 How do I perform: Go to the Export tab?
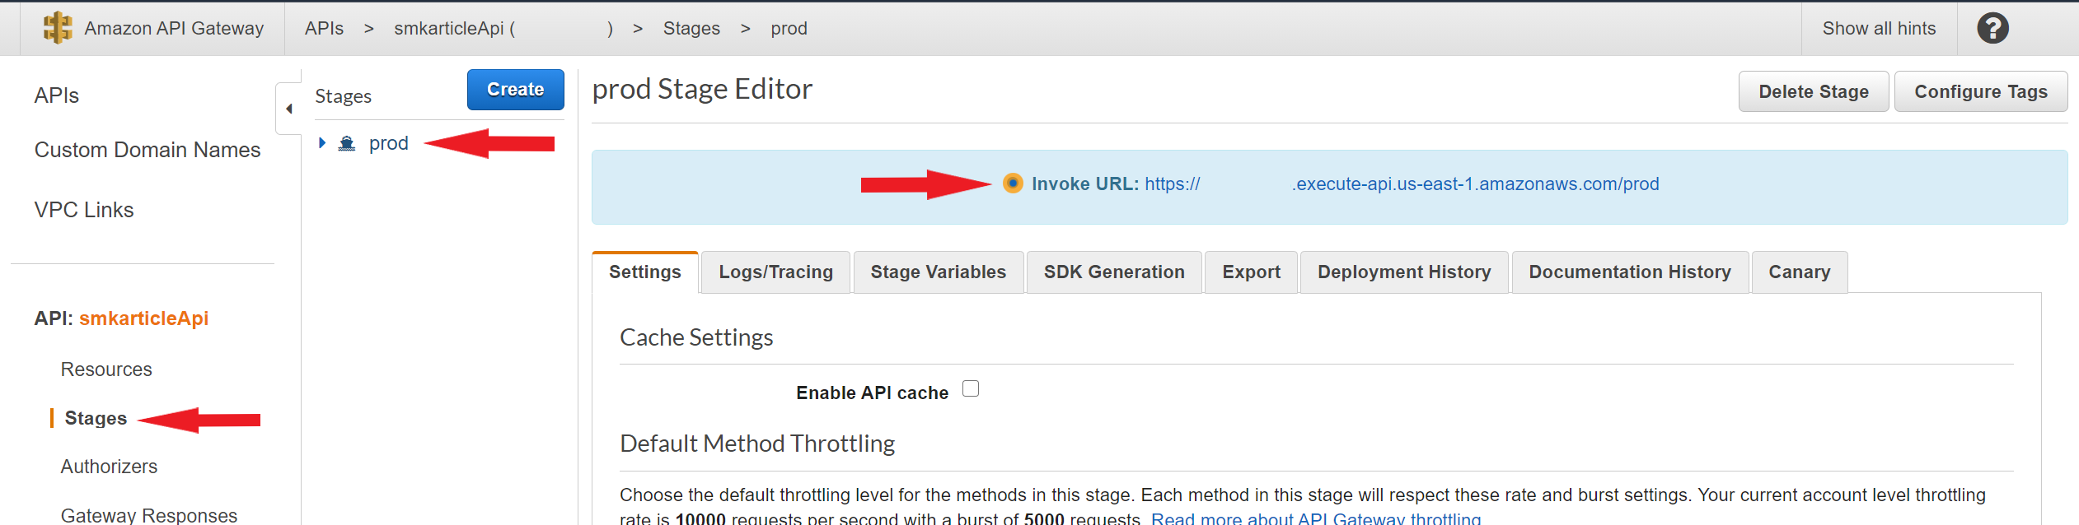[x=1251, y=272]
